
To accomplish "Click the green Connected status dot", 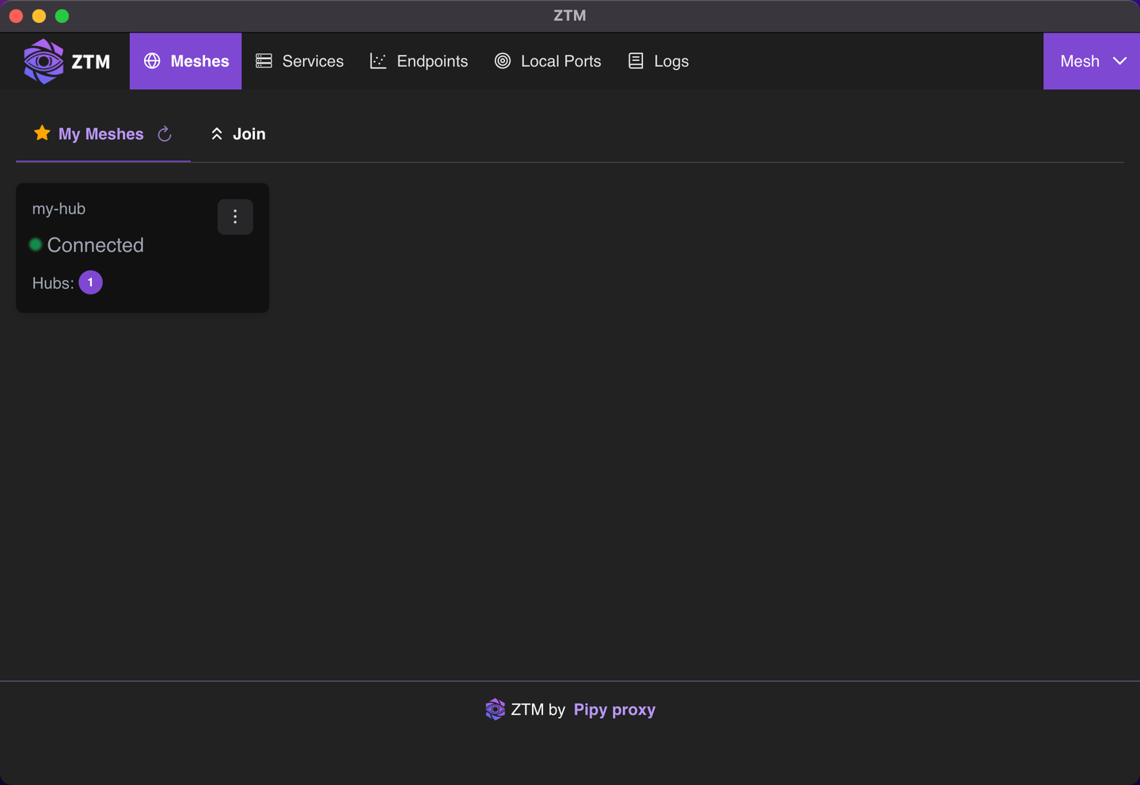I will (36, 245).
